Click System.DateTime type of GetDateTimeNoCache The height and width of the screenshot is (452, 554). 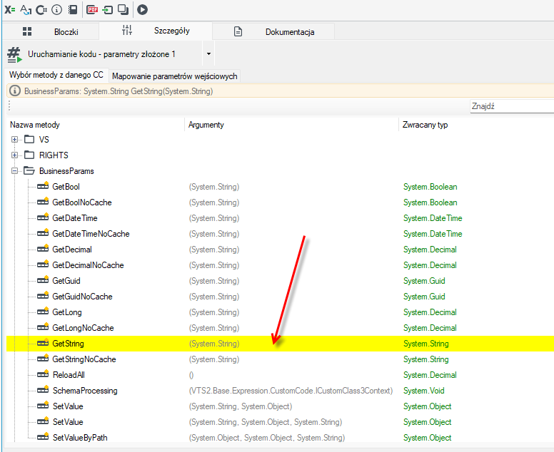[433, 234]
